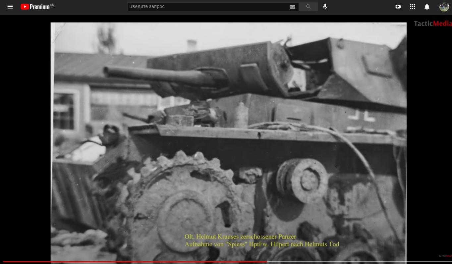This screenshot has width=452, height=264.
Task: Click the black area left of the video
Action: [x=25, y=132]
